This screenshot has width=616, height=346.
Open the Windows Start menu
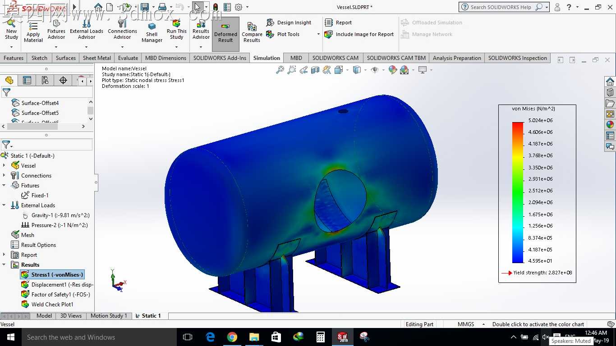[10, 337]
